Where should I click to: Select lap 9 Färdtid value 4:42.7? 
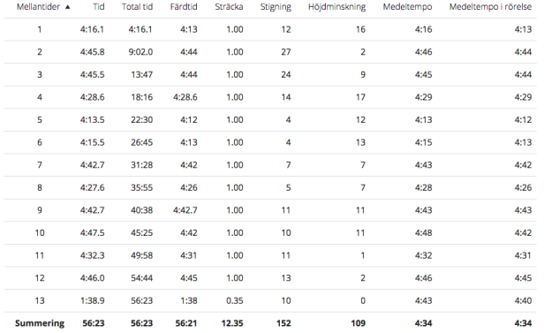coord(185,210)
